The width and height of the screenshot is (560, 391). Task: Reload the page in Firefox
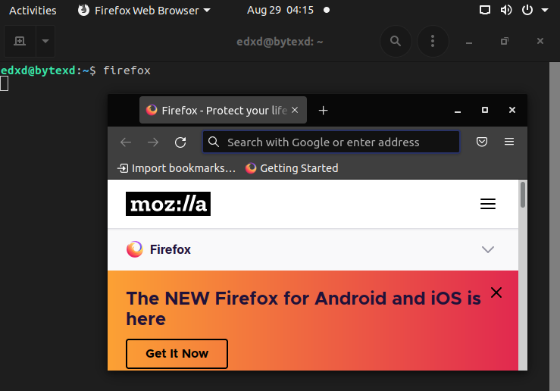tap(180, 142)
